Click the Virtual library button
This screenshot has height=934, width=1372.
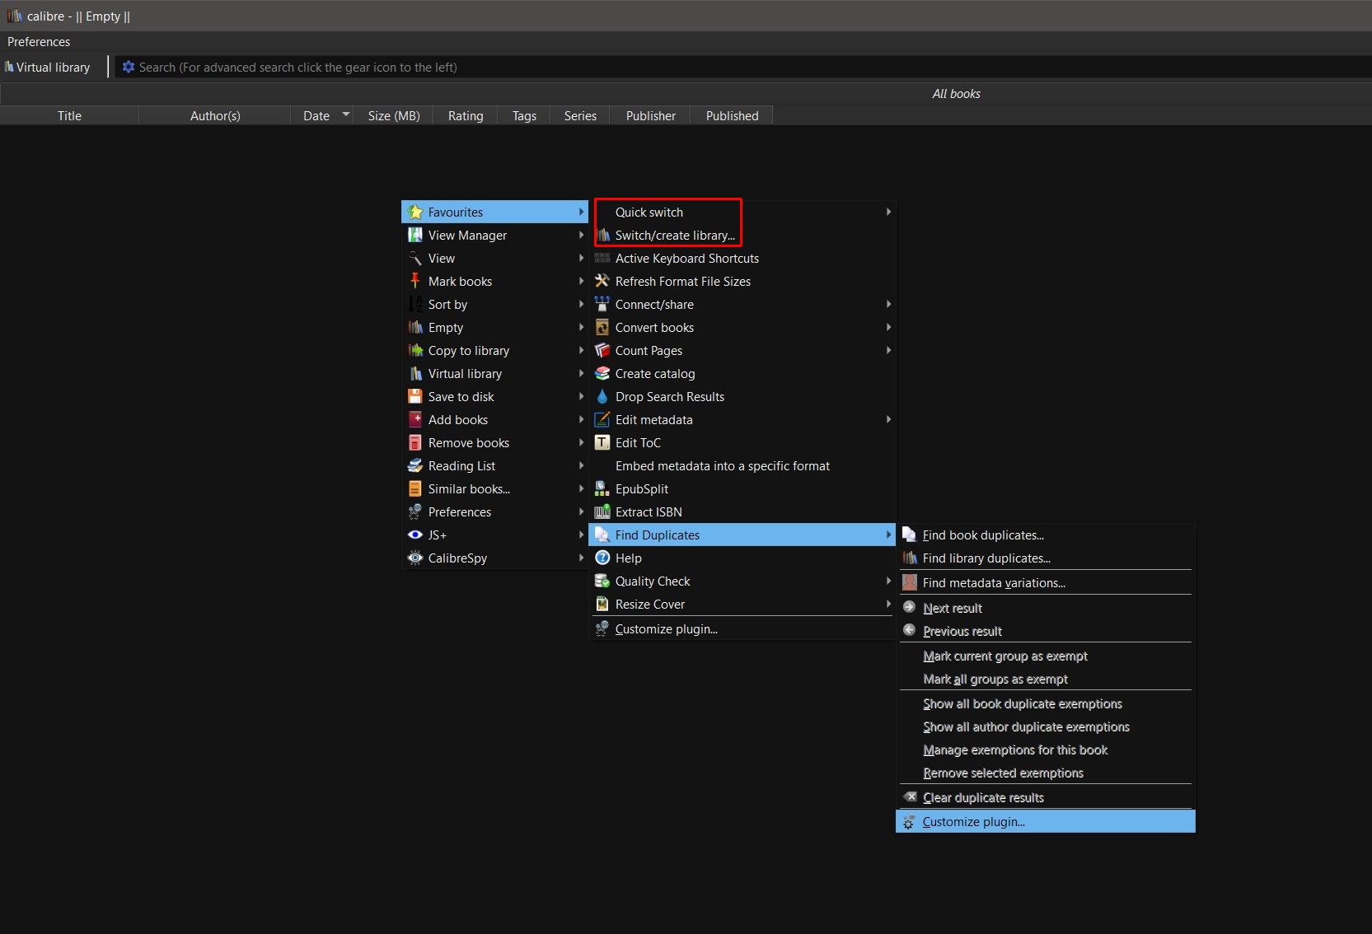tap(48, 68)
